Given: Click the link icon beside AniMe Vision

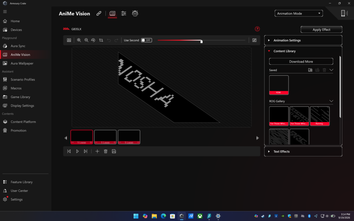Looking at the screenshot, I should point(99,13).
